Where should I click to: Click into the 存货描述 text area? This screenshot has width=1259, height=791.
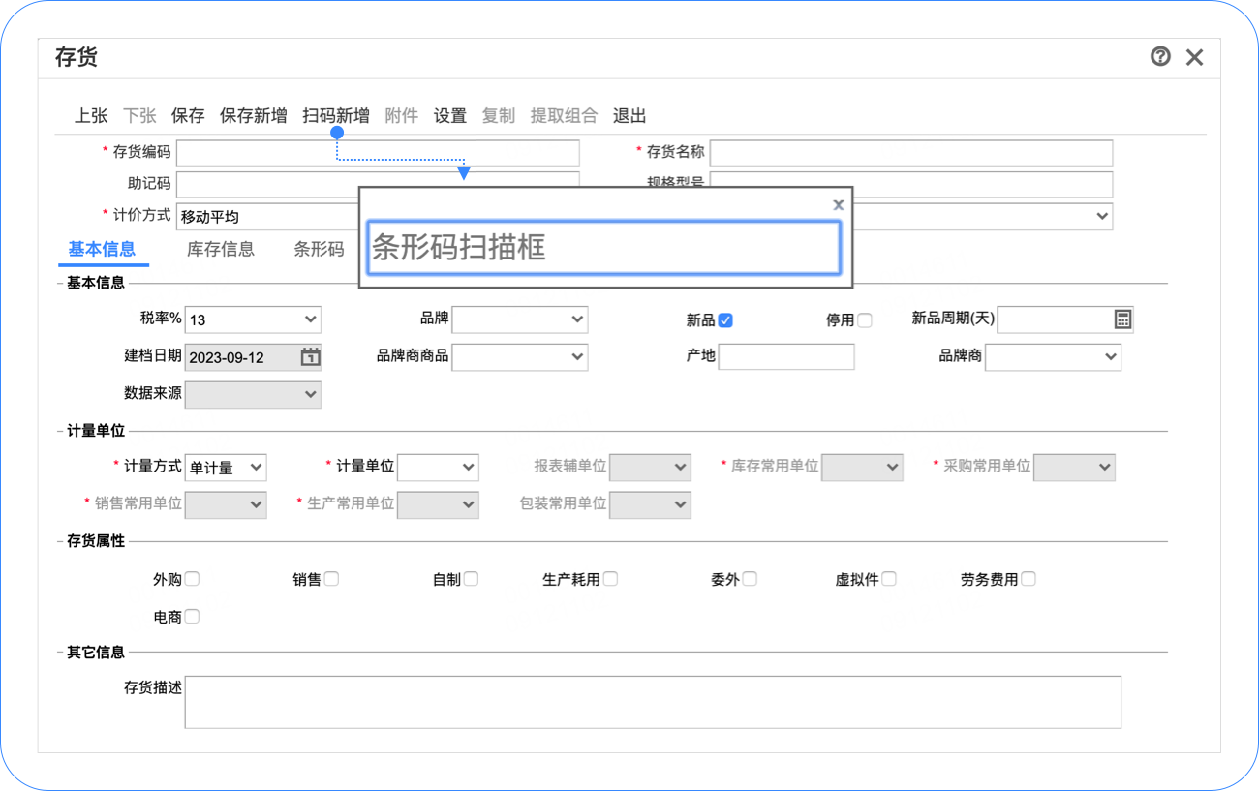coord(652,702)
